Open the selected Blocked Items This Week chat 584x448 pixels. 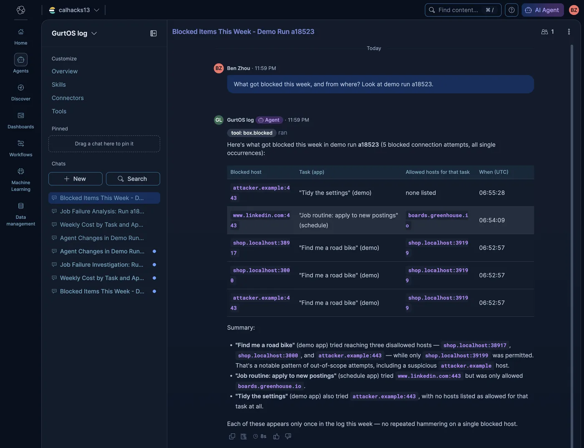click(x=104, y=198)
